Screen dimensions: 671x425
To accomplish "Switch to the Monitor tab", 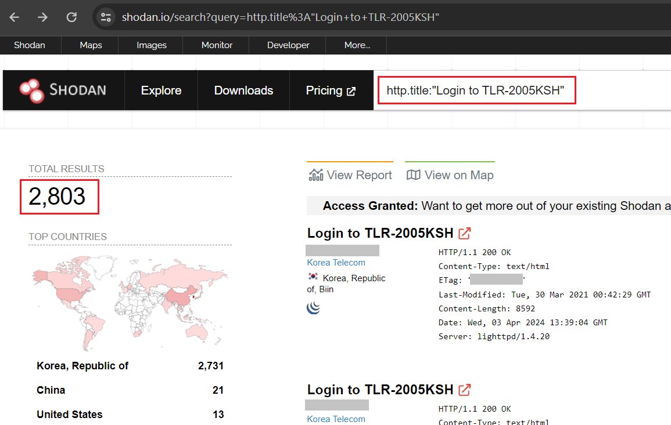I will pos(217,45).
